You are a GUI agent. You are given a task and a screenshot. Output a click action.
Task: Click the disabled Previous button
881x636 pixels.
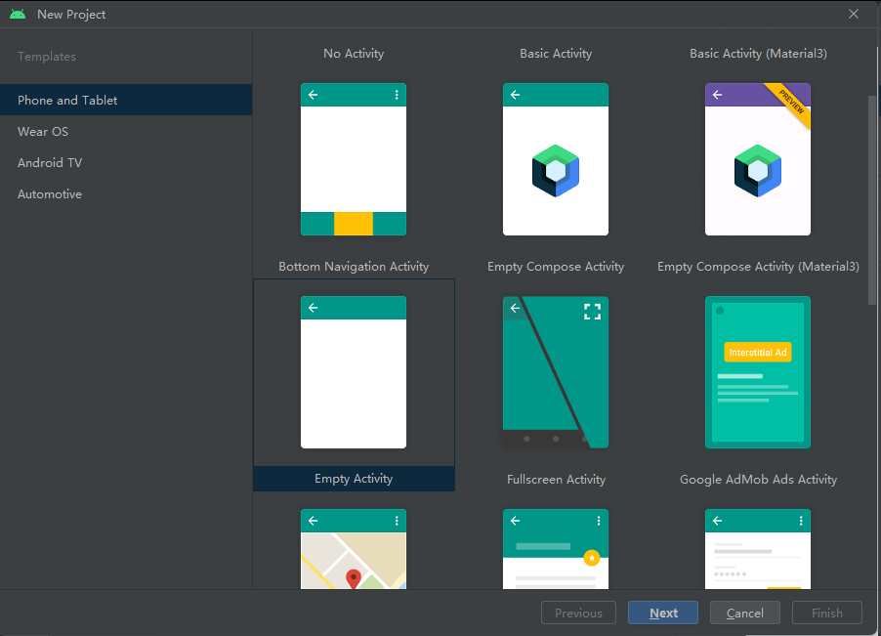click(578, 613)
